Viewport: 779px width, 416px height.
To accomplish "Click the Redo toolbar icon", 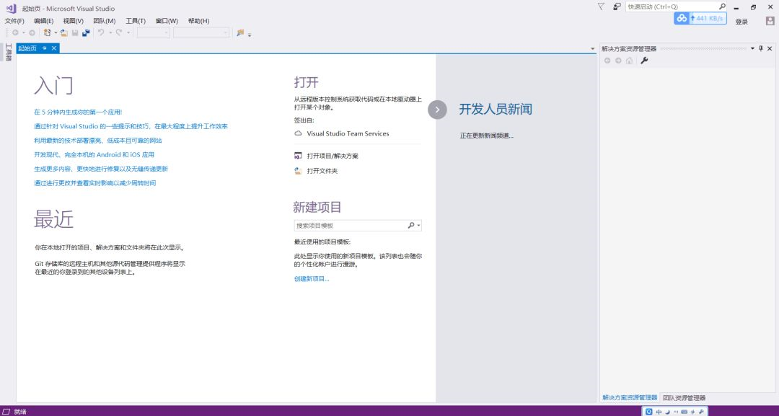I will pos(119,32).
